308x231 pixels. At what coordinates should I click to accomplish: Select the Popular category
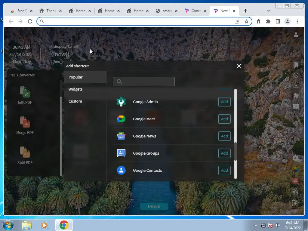(x=85, y=77)
